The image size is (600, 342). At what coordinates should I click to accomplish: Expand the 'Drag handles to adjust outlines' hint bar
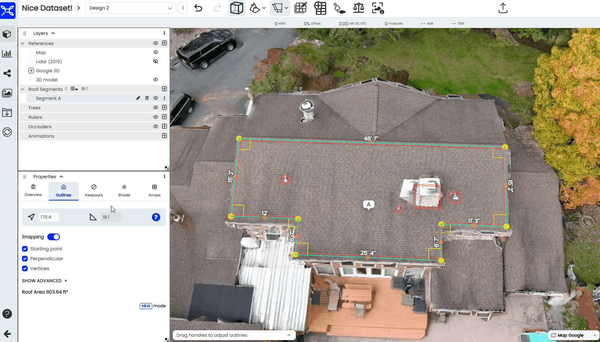[234, 335]
